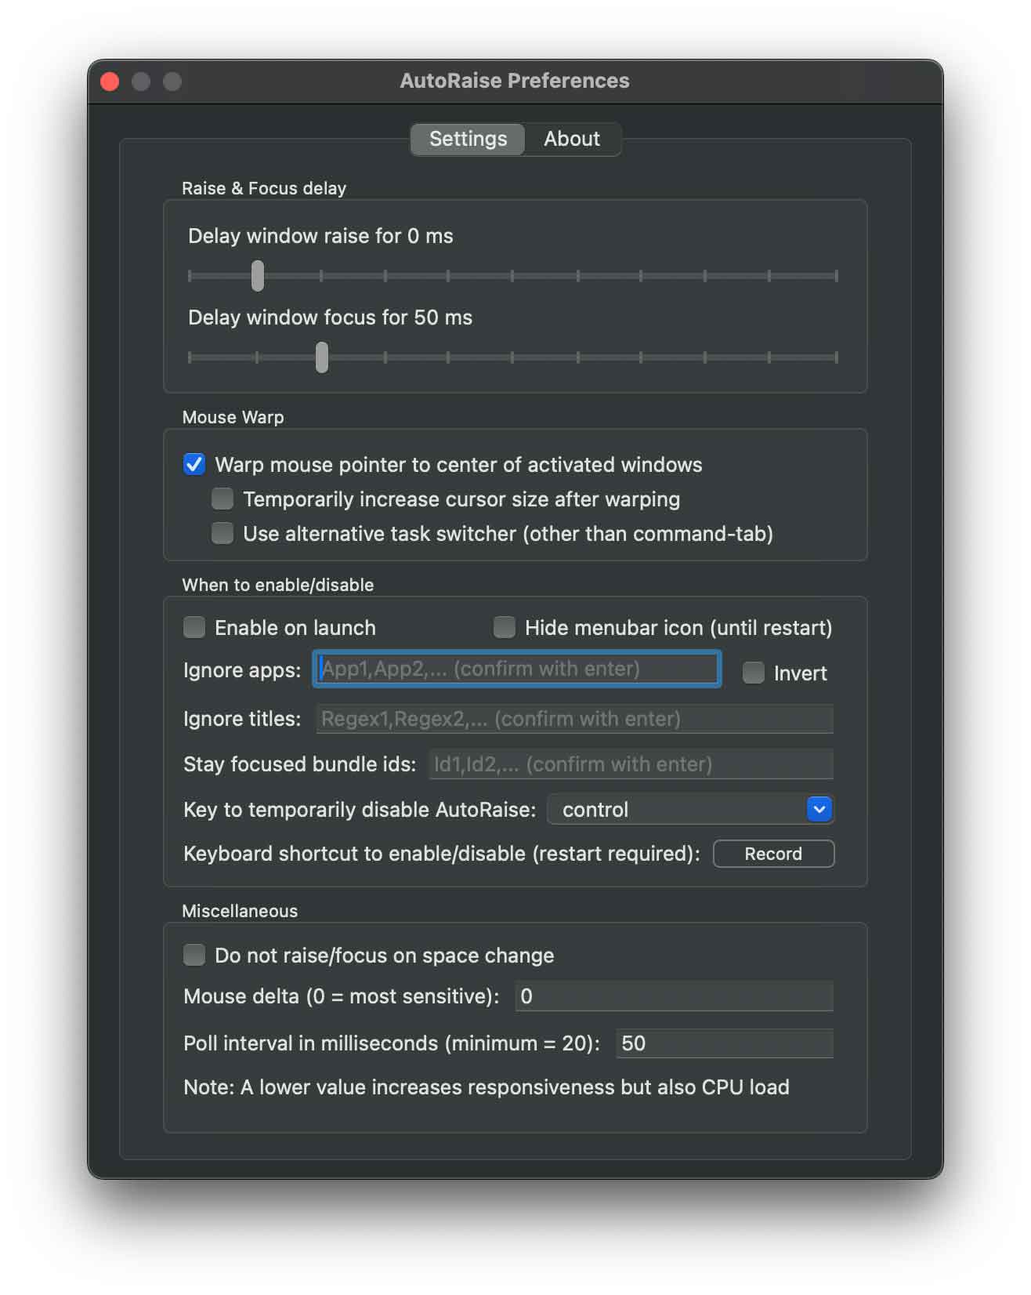This screenshot has height=1295, width=1031.
Task: Click the Poll interval milliseconds field
Action: point(724,1043)
